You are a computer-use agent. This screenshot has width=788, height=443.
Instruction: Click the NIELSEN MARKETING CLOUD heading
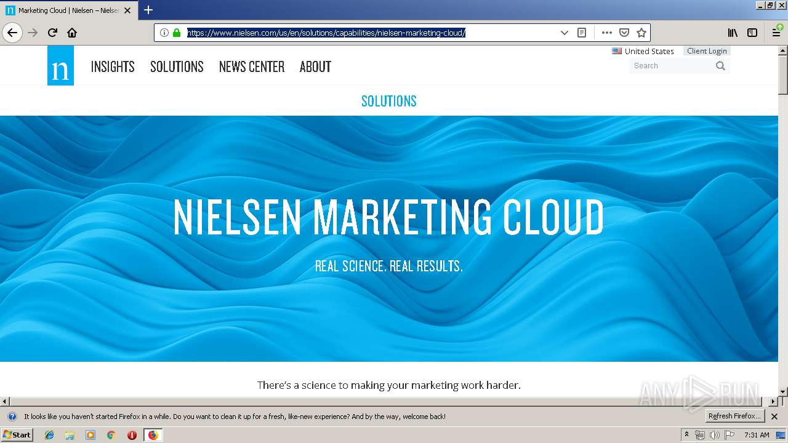click(x=388, y=217)
